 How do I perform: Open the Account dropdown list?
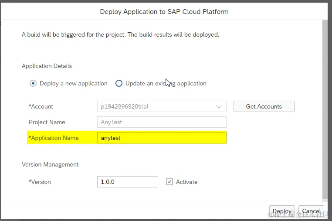click(x=219, y=106)
